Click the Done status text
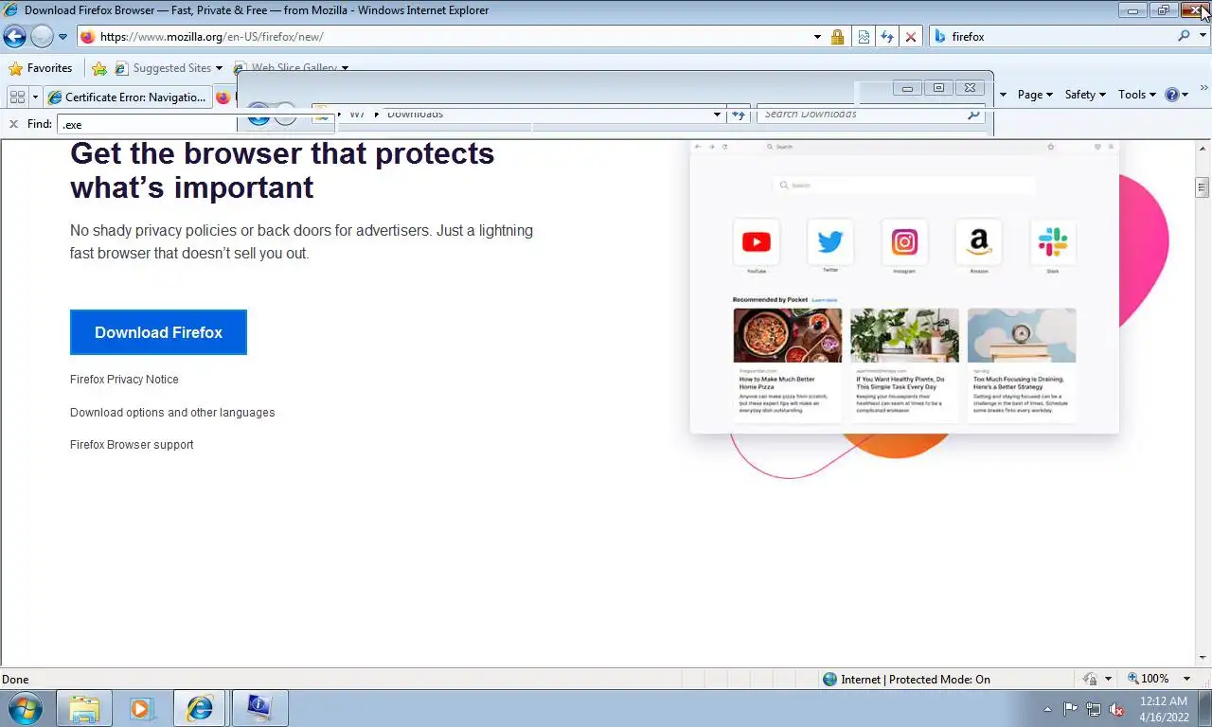This screenshot has height=727, width=1212. (15, 679)
